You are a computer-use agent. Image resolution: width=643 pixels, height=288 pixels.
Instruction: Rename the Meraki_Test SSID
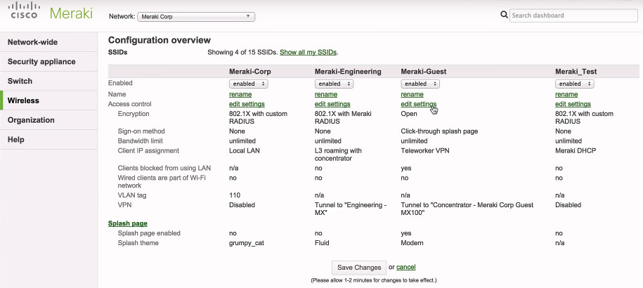click(566, 95)
